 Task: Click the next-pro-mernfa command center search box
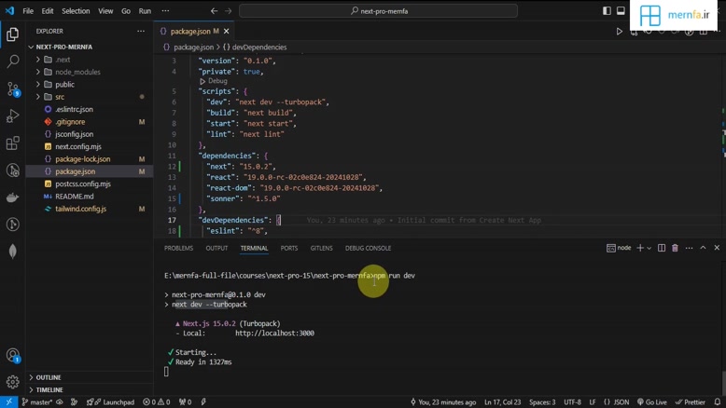pyautogui.click(x=378, y=11)
